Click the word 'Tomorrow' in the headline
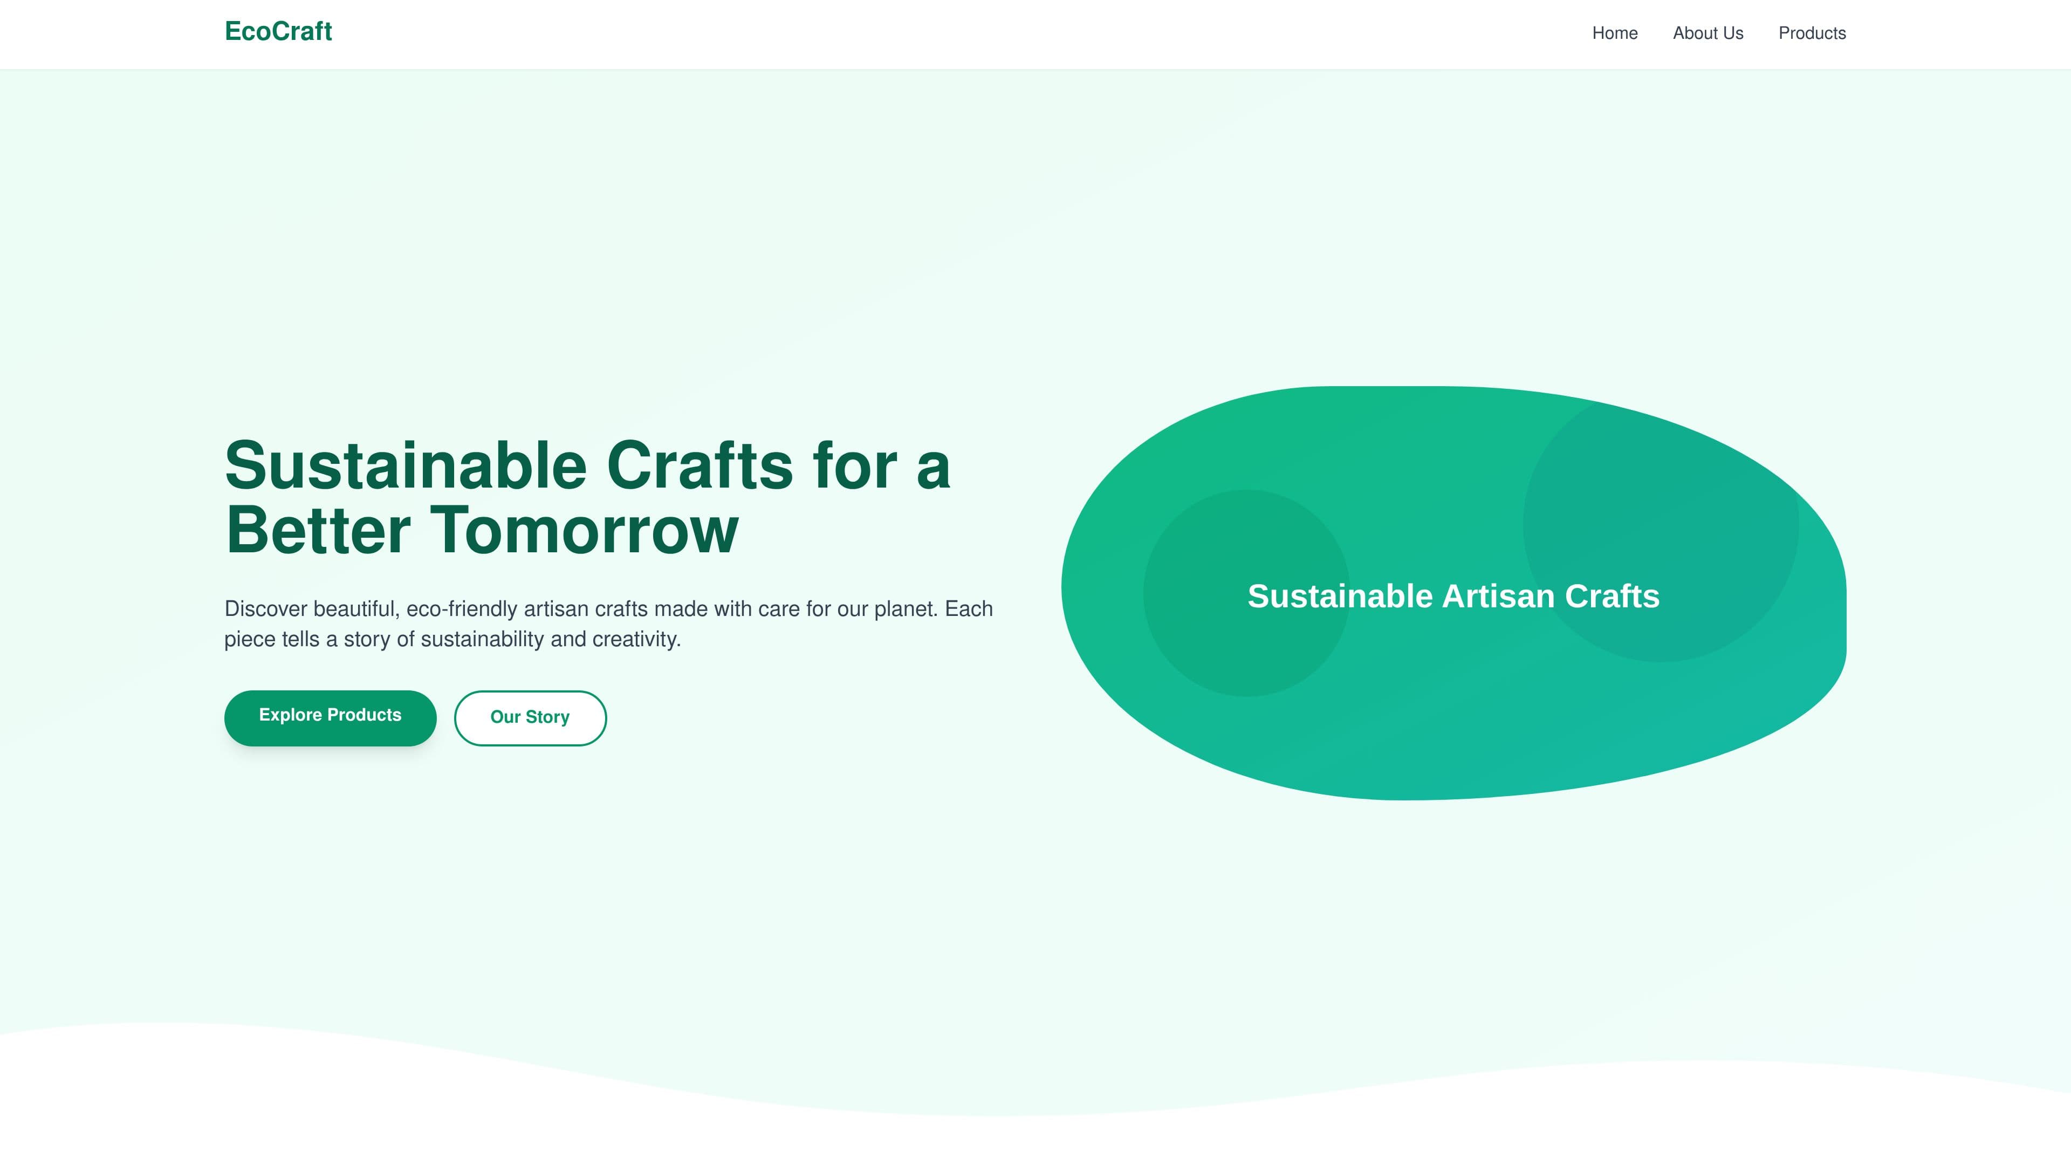The width and height of the screenshot is (2071, 1165). 585,531
